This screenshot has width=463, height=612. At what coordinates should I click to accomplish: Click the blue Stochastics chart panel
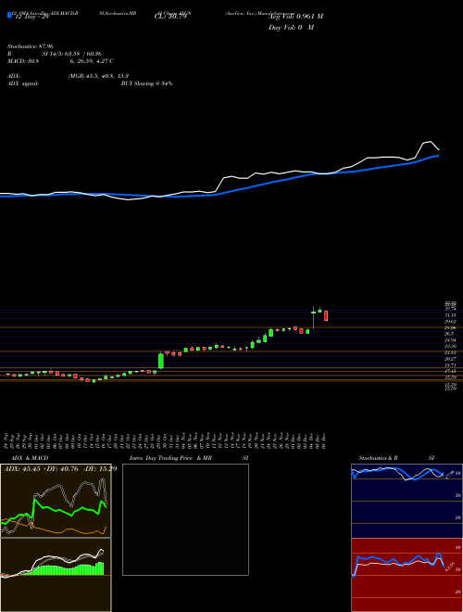click(407, 501)
